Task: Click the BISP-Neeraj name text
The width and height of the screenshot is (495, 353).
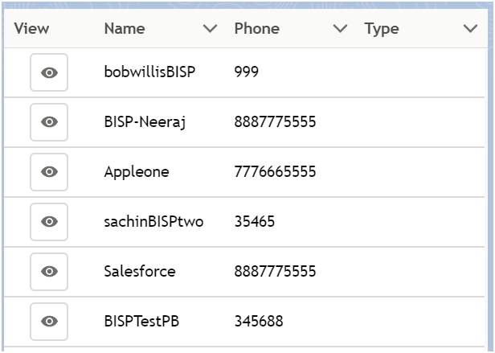Action: point(145,122)
